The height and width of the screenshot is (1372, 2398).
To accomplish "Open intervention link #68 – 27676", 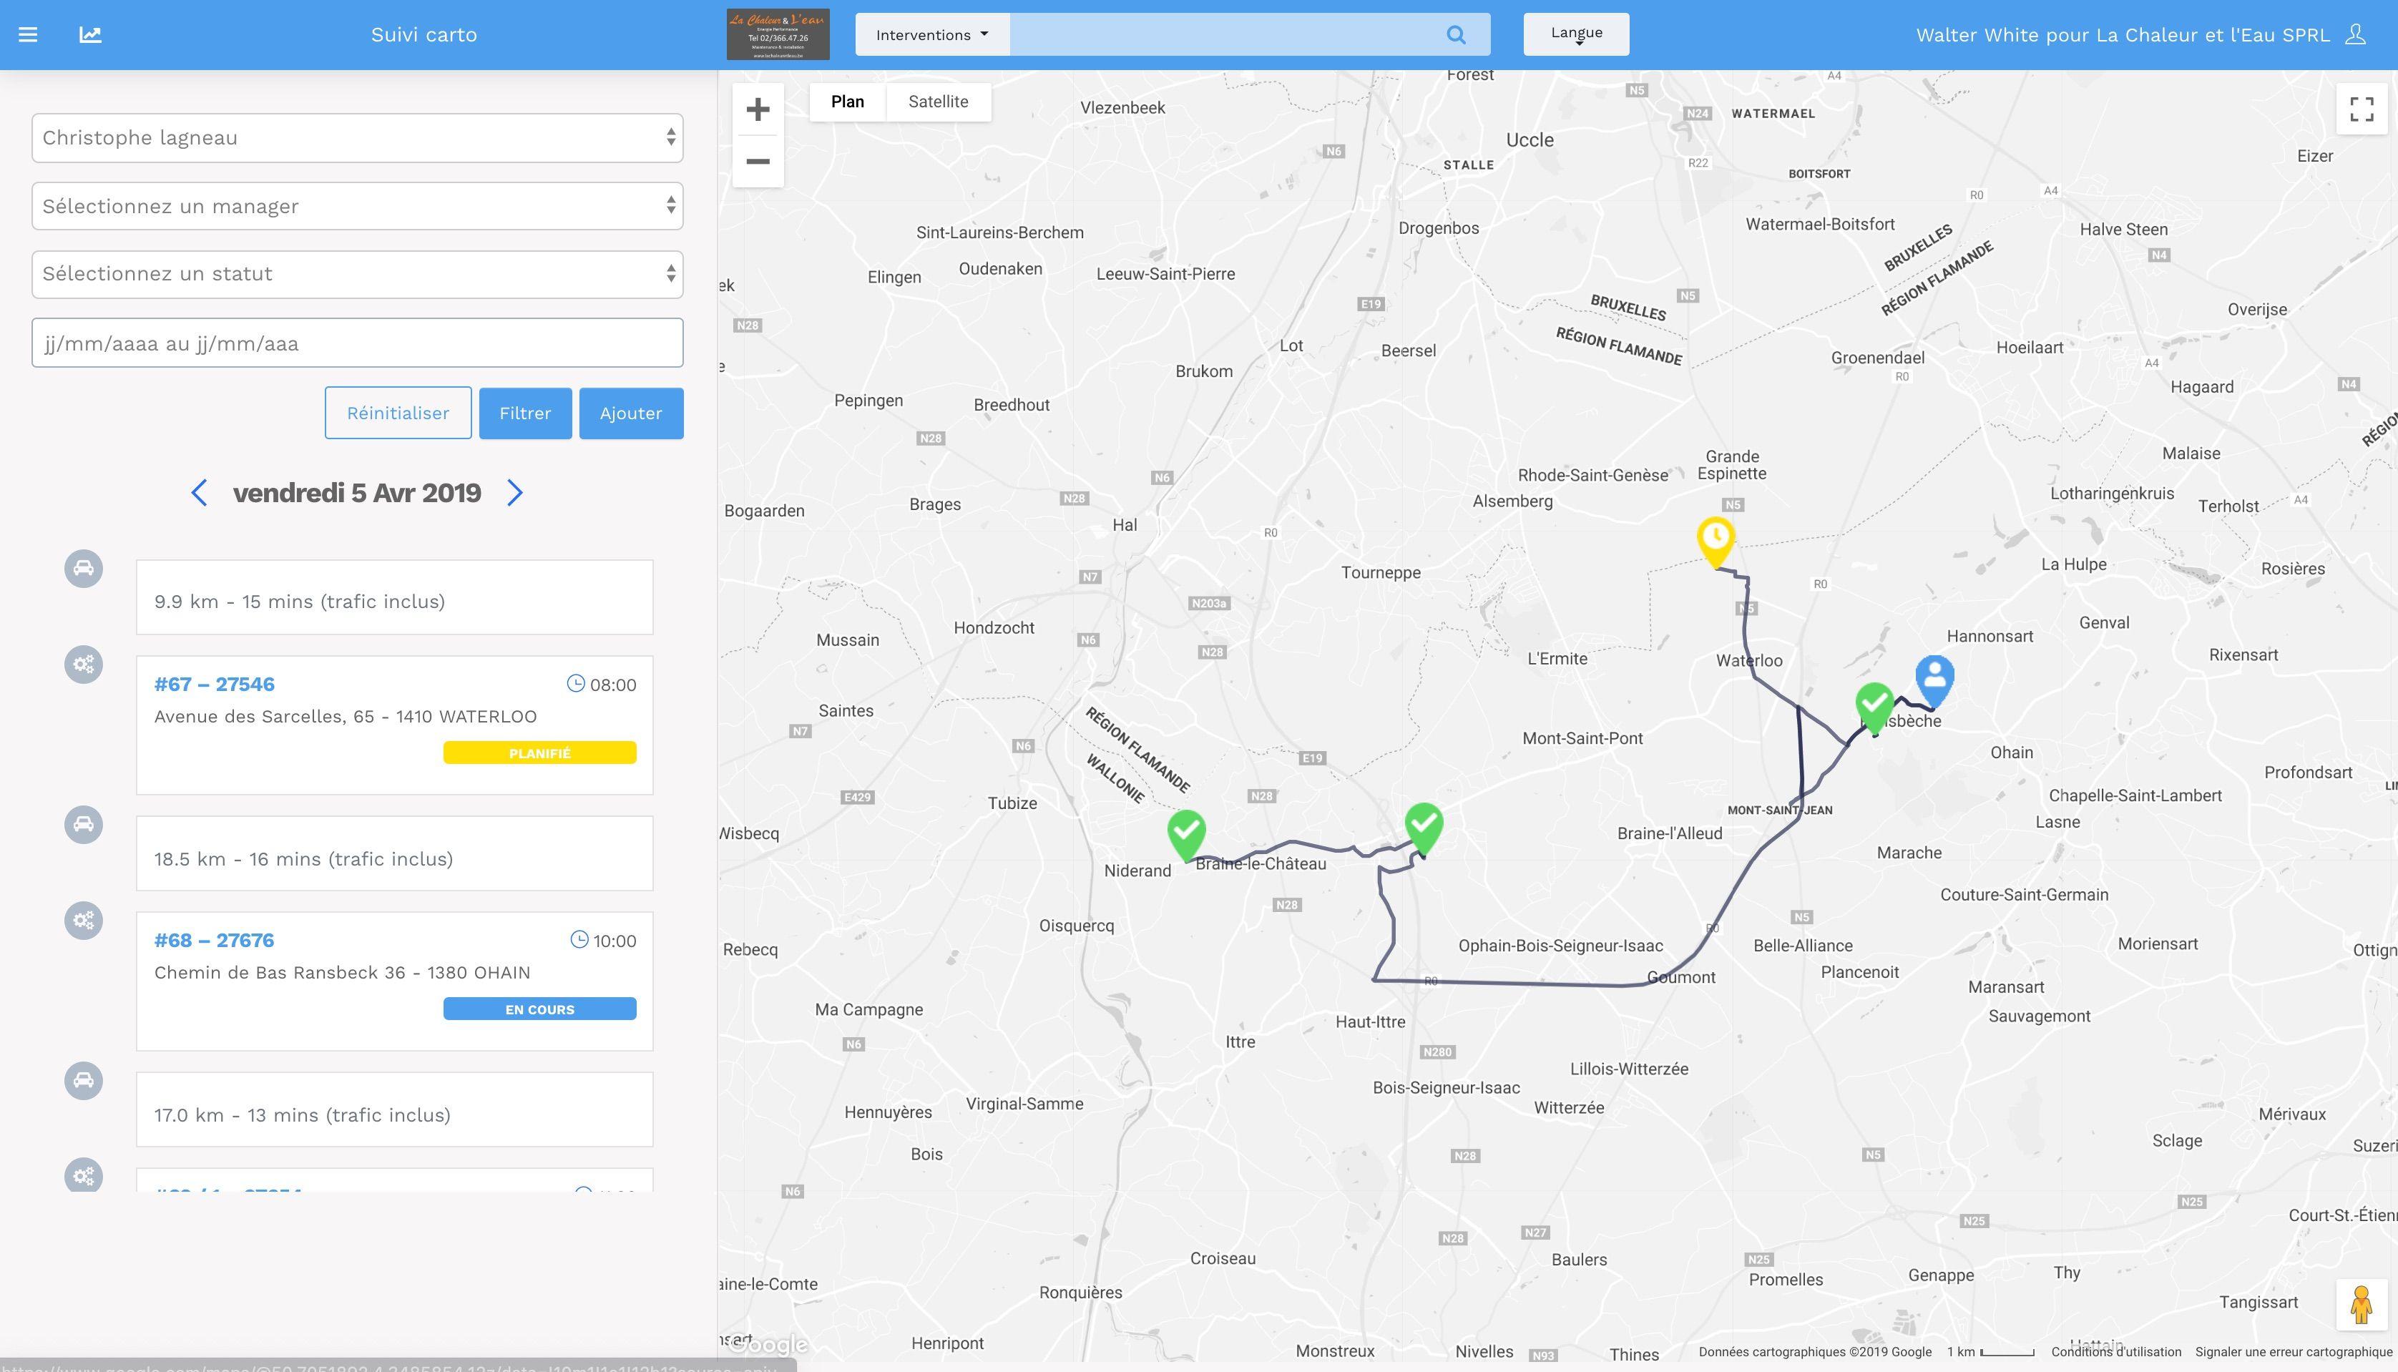I will (214, 939).
